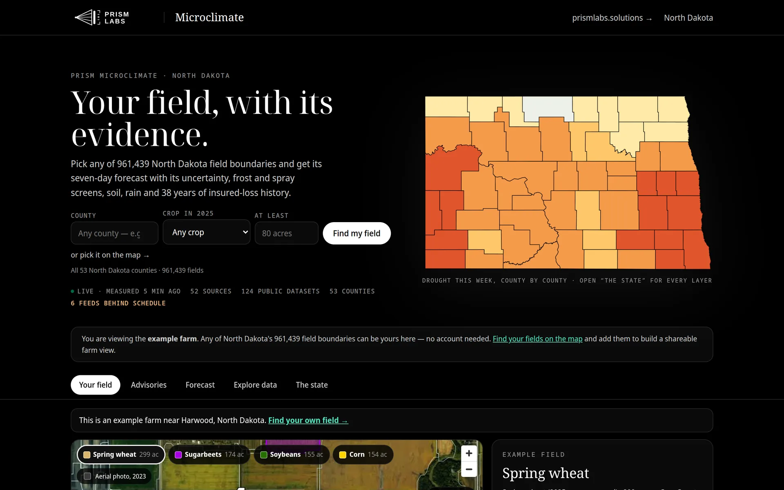
Task: Click the 'Find your own field' link
Action: tap(308, 420)
